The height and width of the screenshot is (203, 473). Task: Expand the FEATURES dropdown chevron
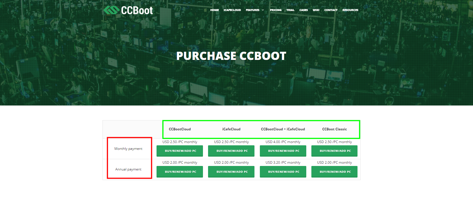coord(263,10)
